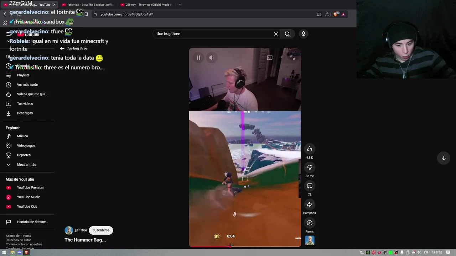The width and height of the screenshot is (456, 256).
Task: Expand the Mostrar más section
Action: (27, 165)
